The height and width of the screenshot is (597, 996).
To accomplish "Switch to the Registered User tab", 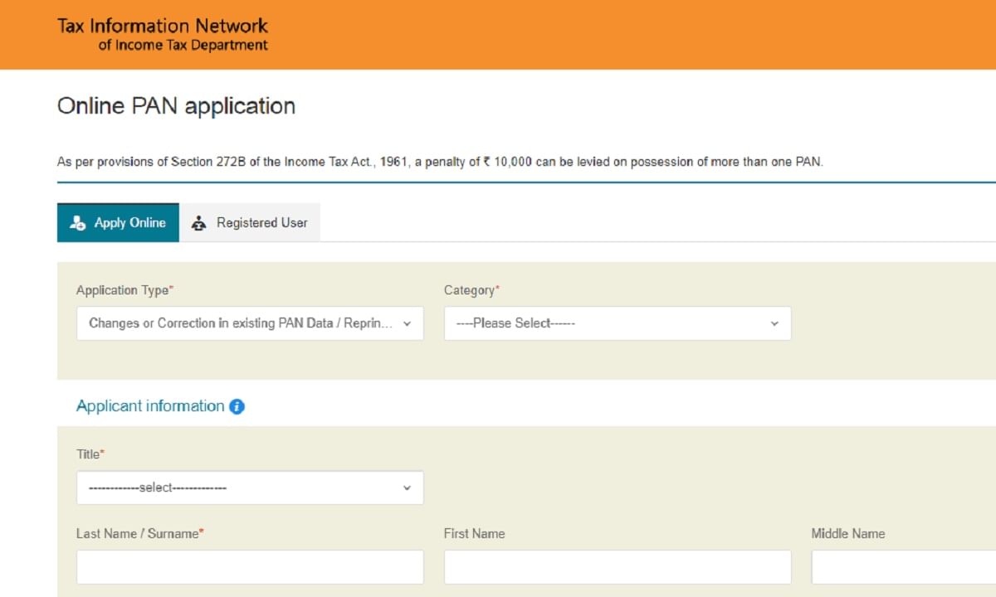I will coord(250,223).
